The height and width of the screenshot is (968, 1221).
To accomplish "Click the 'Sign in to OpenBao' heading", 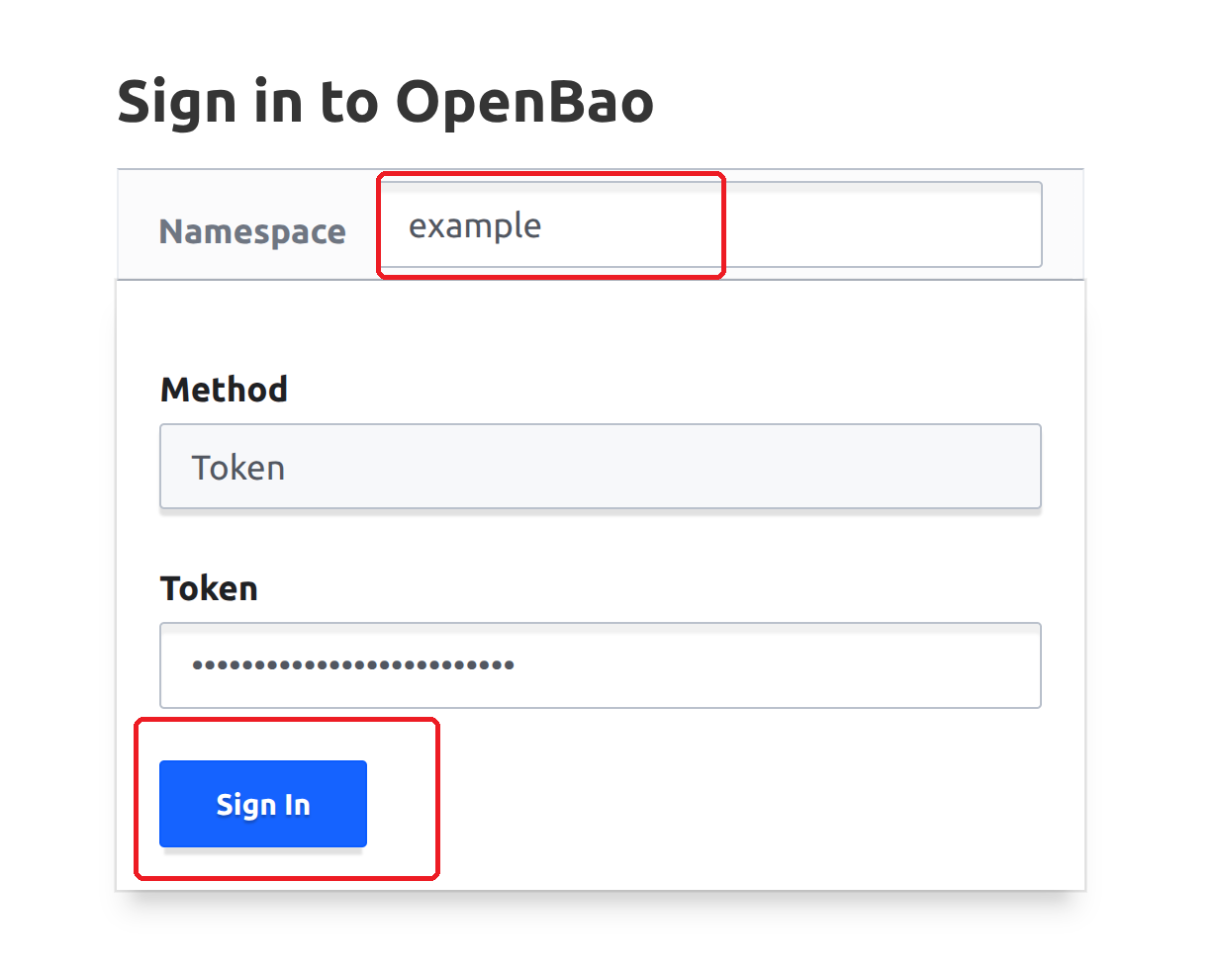I will coord(385,100).
